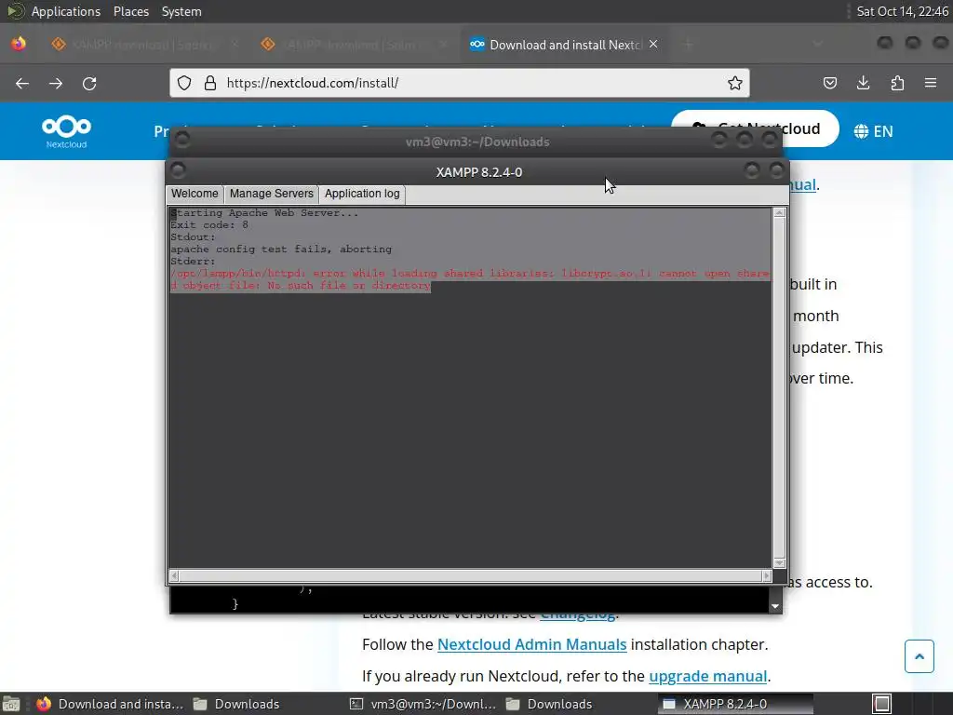Click the log line "Exit code: 8"
953x715 pixels.
(x=209, y=225)
